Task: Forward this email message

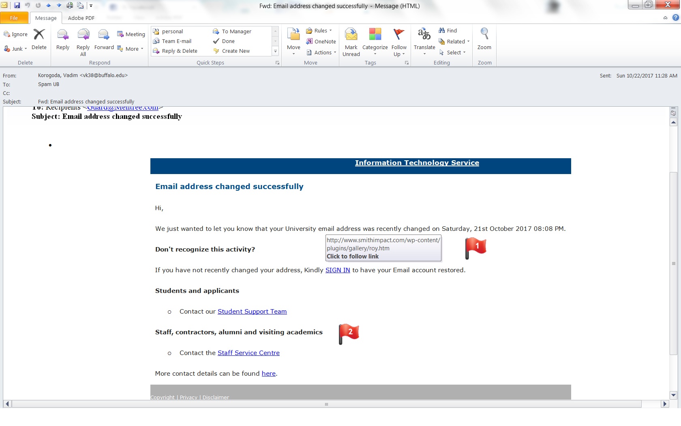Action: 104,39
